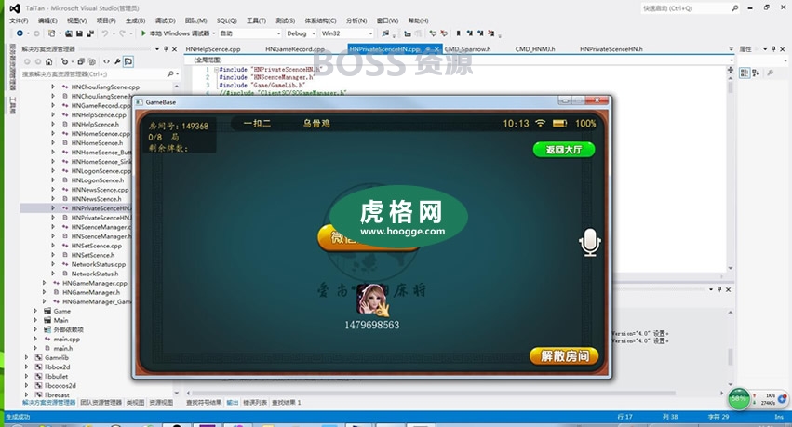Viewport: 792px width, 427px height.
Task: Click the Property Pages wrench in Properties panel
Action: 771,73
